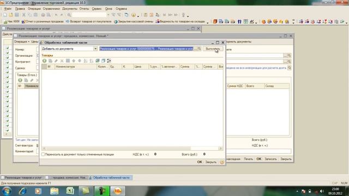This screenshot has height=196, width=349.
Task: Click the Номенклатура column header
Action: (x=75, y=66)
